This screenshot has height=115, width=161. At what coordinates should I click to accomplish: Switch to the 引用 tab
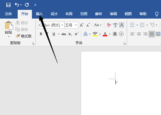(84, 14)
